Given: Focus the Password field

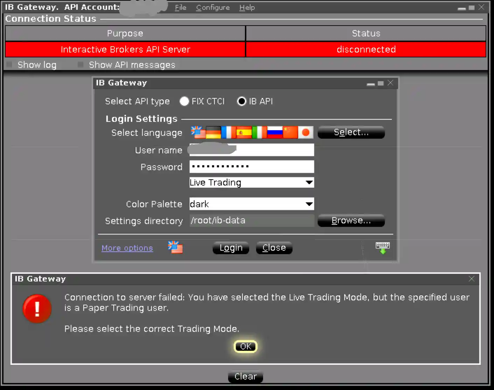Looking at the screenshot, I should point(252,167).
